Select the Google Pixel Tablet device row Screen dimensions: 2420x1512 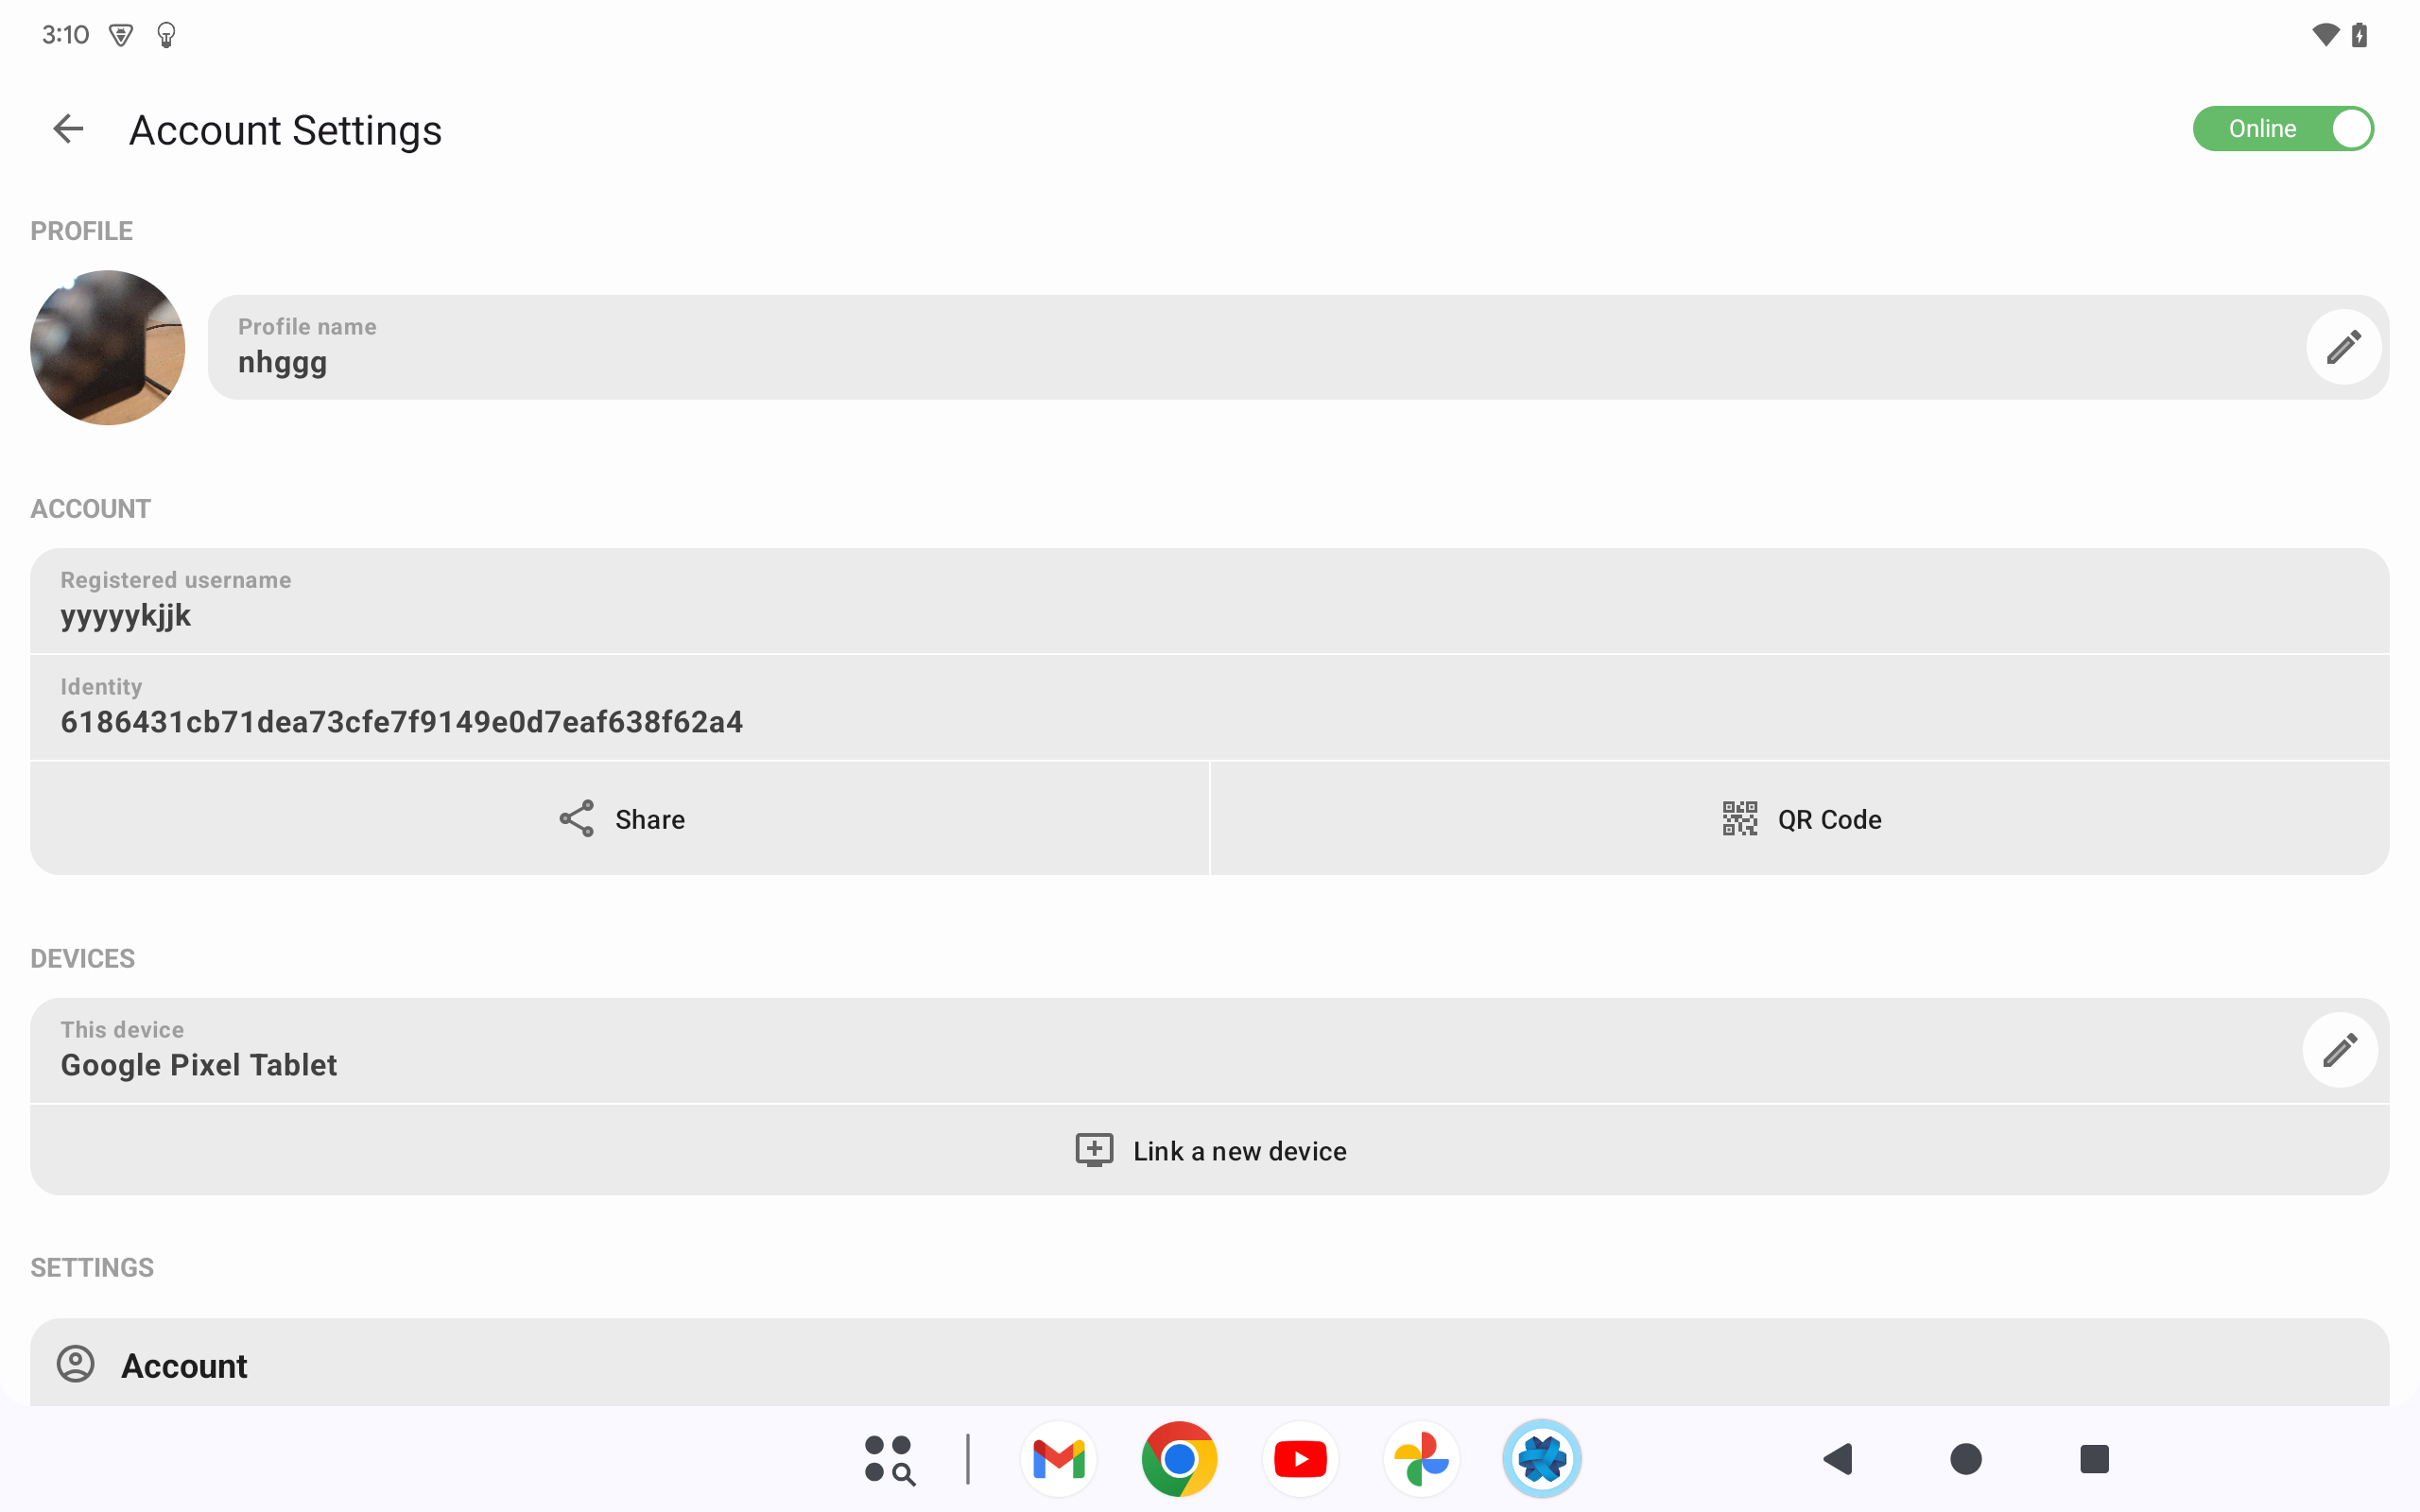(1209, 1050)
